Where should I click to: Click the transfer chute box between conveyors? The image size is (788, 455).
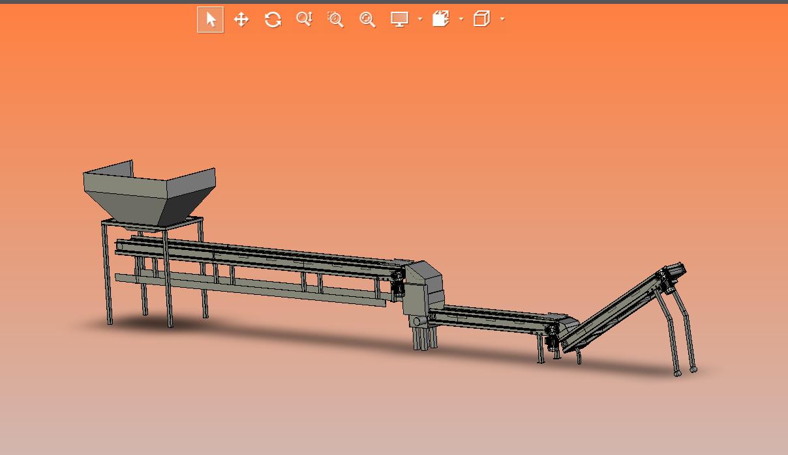pos(422,288)
